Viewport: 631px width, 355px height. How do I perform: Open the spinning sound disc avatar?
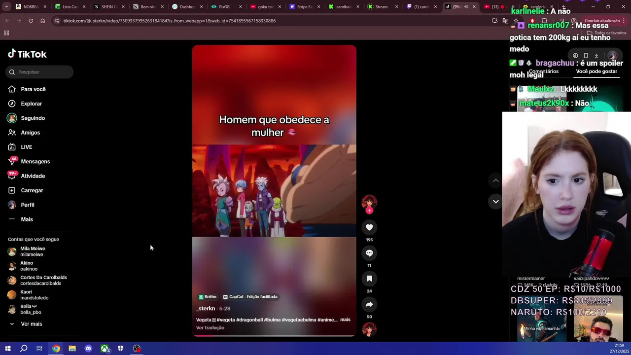[369, 329]
